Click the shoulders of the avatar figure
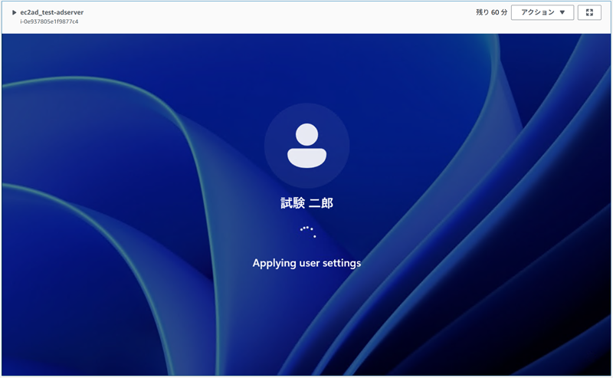 tap(306, 157)
